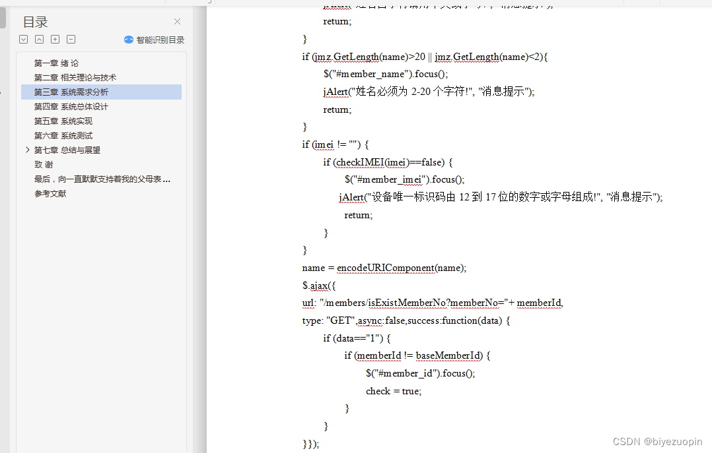This screenshot has height=453, width=712.
Task: Click the $("#member_imei").focus(); line
Action: pyautogui.click(x=405, y=179)
